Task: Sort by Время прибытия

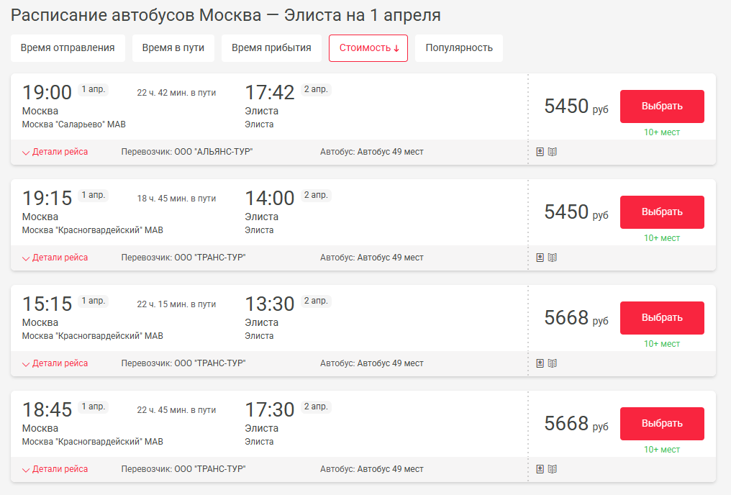Action: [x=271, y=48]
